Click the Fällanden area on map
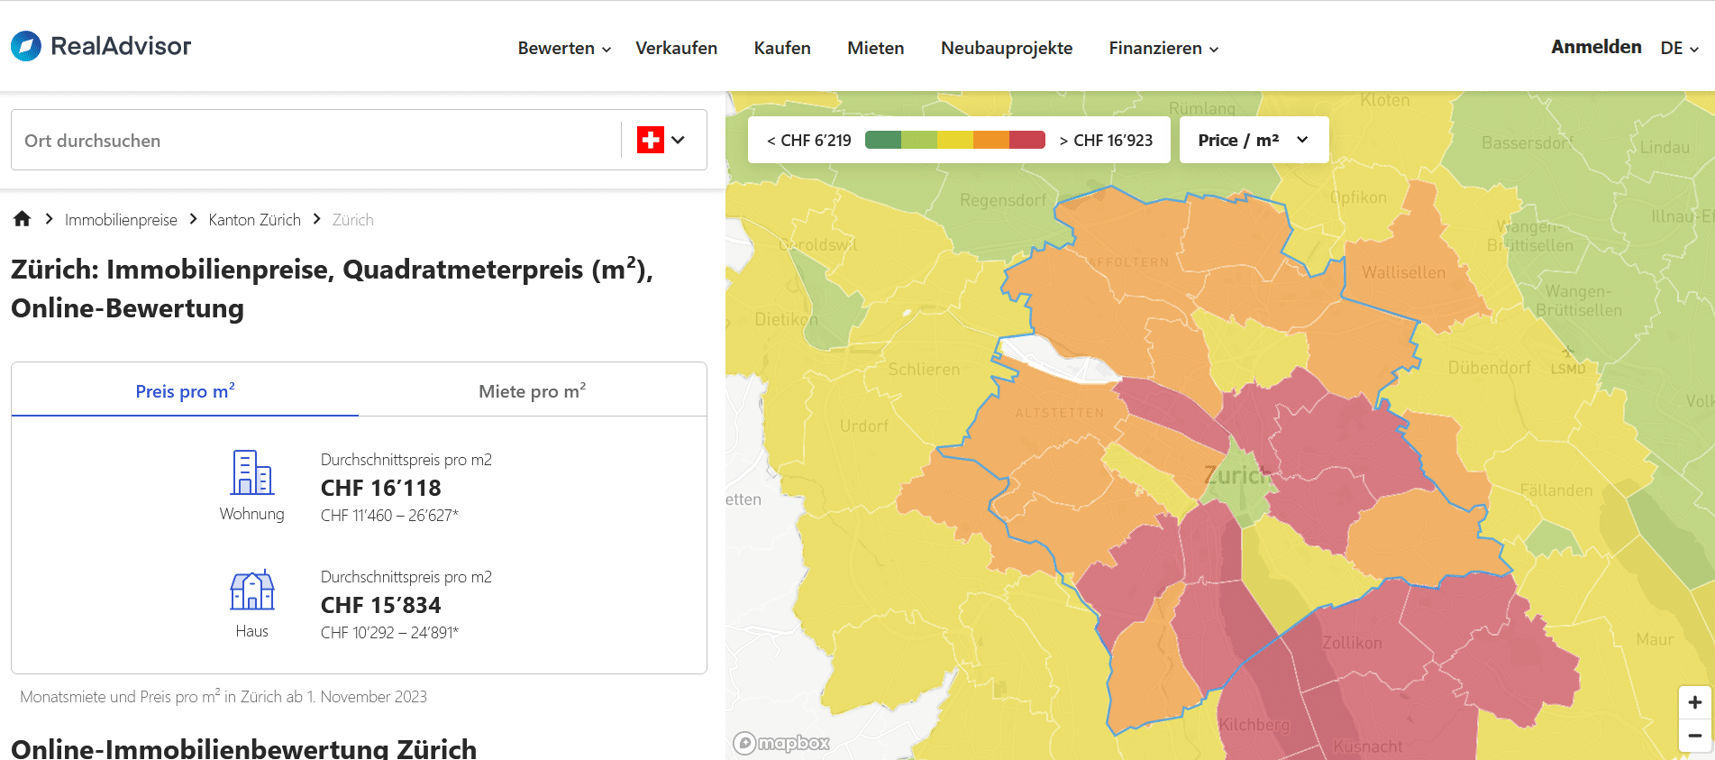The height and width of the screenshot is (760, 1715). pos(1556,490)
